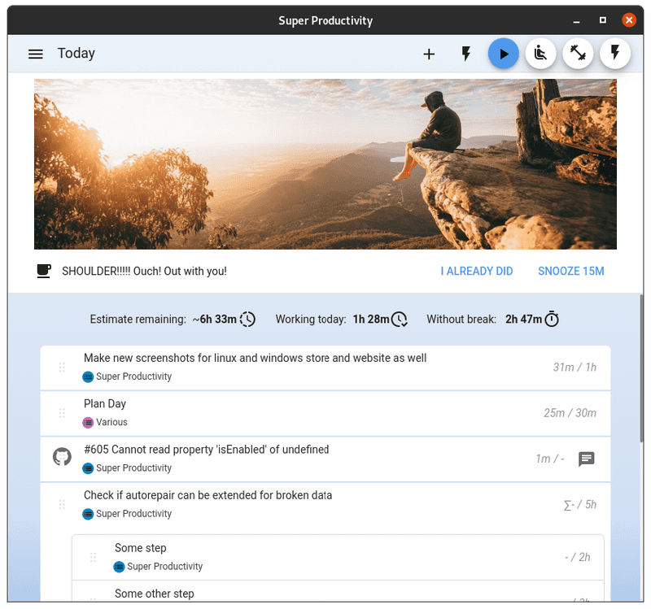Click the dumbbell icon button
651x609 pixels.
578,54
